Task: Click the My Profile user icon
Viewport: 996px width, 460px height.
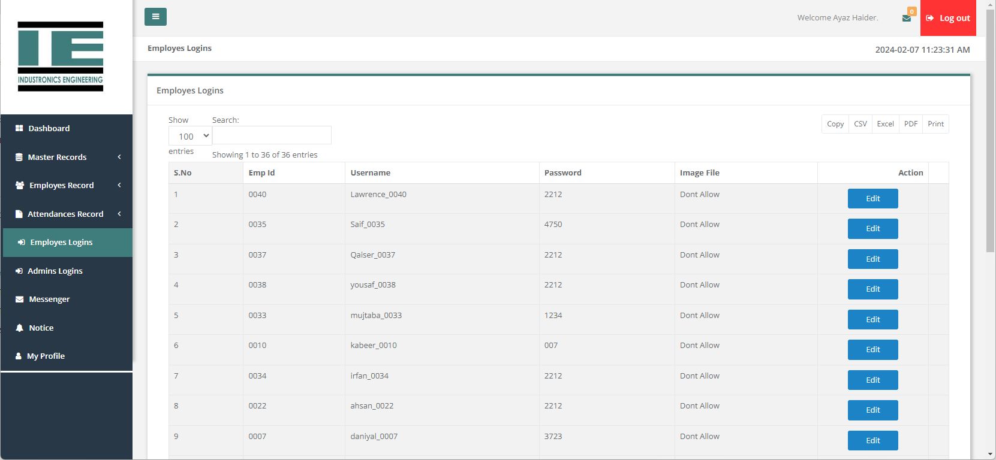Action: [x=19, y=356]
